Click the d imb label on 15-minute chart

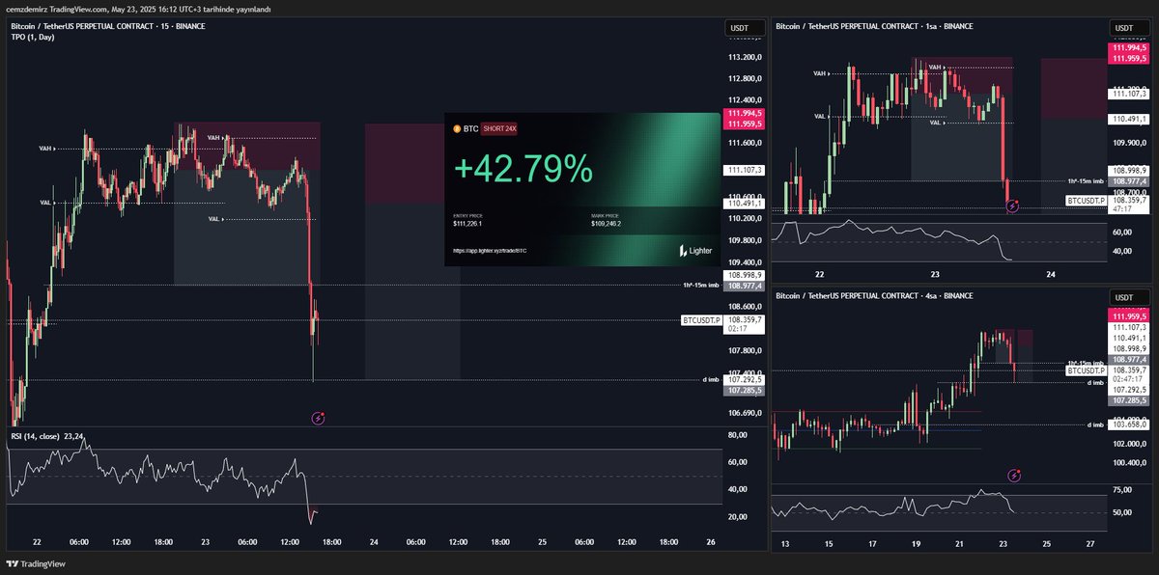711,380
